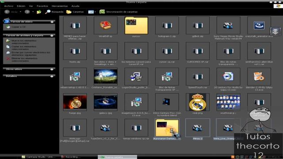Viewport: 283px width, 159px height.
Task: Click the Nueva carpeta taskbar button
Action: point(117,157)
